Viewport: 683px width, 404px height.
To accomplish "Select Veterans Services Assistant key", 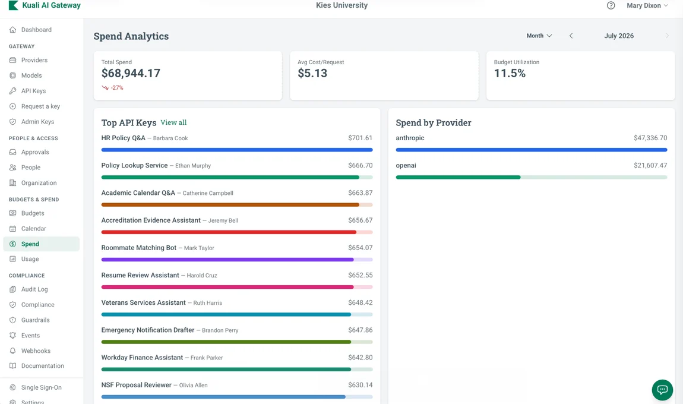I will [x=237, y=308].
